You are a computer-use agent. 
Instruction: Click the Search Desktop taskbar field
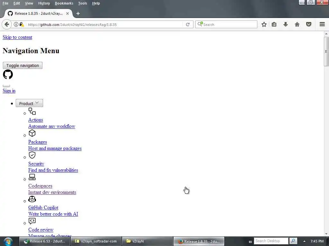[271, 241]
